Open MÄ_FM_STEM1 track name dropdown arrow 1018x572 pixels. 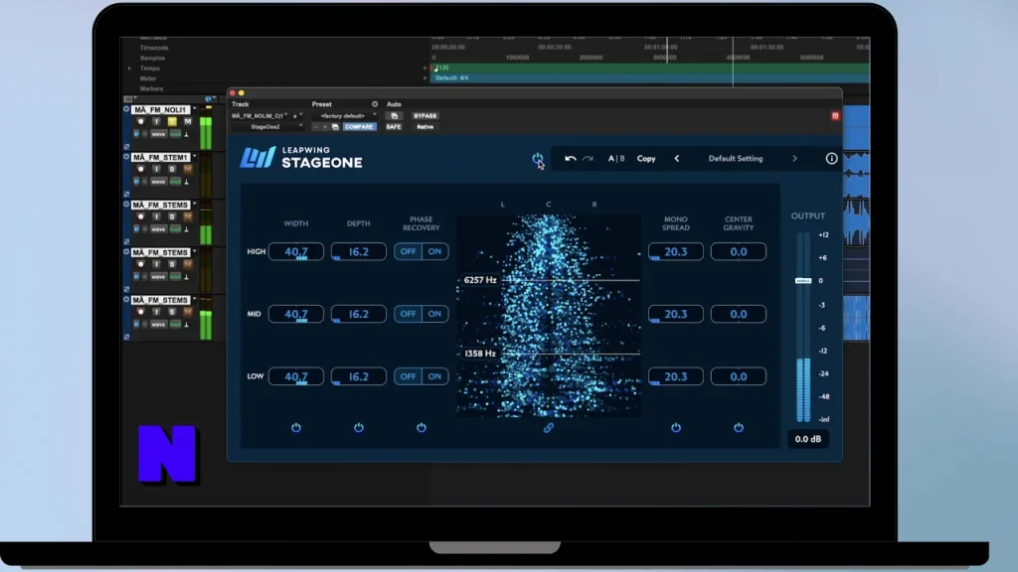coord(194,157)
